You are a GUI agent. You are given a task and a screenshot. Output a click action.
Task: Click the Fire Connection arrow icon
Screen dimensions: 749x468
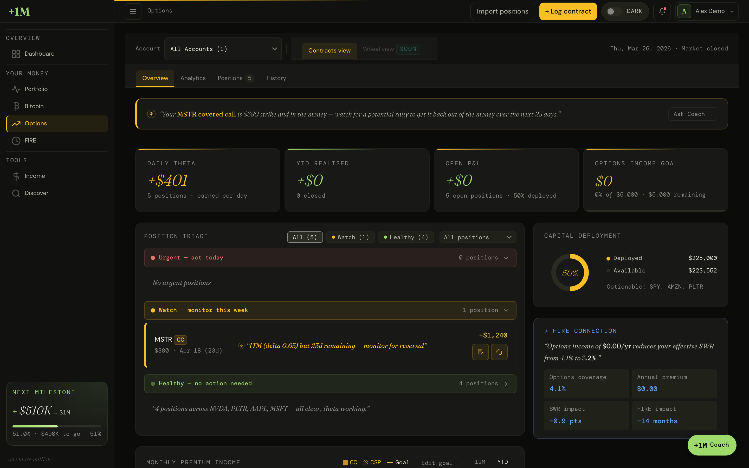pos(546,331)
